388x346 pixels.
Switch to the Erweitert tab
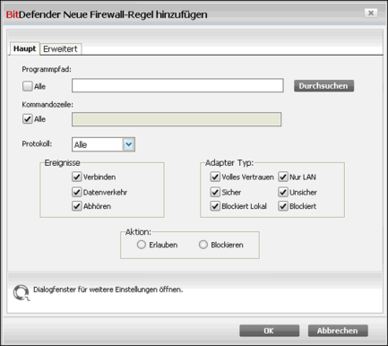coord(61,48)
